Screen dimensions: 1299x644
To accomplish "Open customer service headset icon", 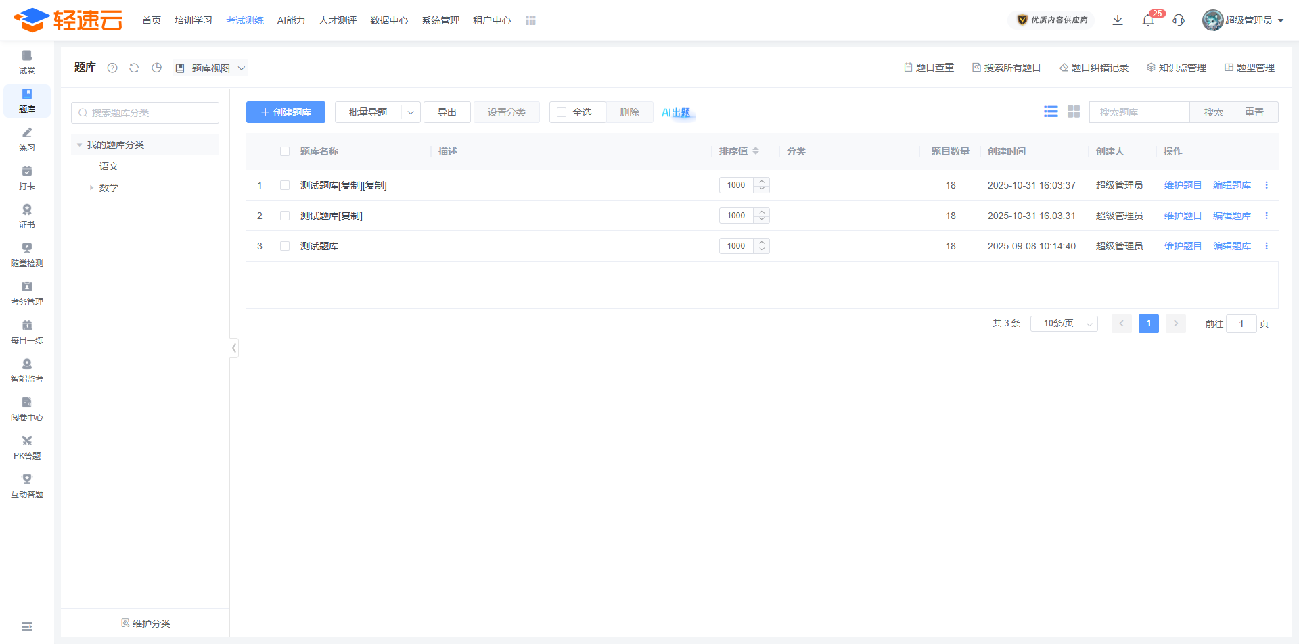I will click(1179, 20).
